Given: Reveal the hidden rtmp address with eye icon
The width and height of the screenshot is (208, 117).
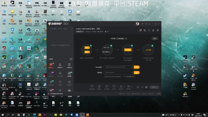Looking at the screenshot, I should click(x=132, y=67).
